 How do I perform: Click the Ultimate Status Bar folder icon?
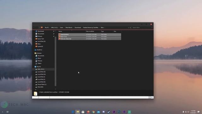60,39
